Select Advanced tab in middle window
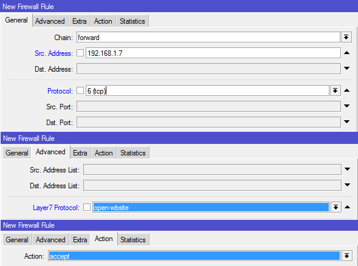Screen dimensions: 358x266 click(50, 152)
